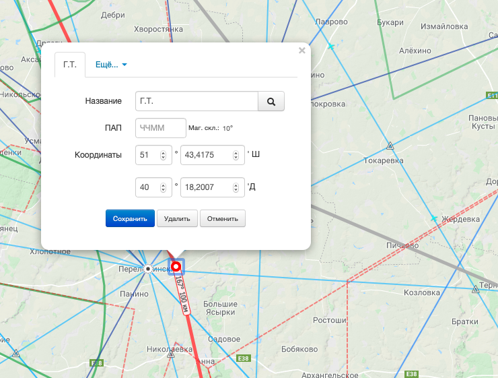The image size is (498, 378).
Task: Focus the ПАП time field (ЧЧММ)
Action: (x=161, y=128)
